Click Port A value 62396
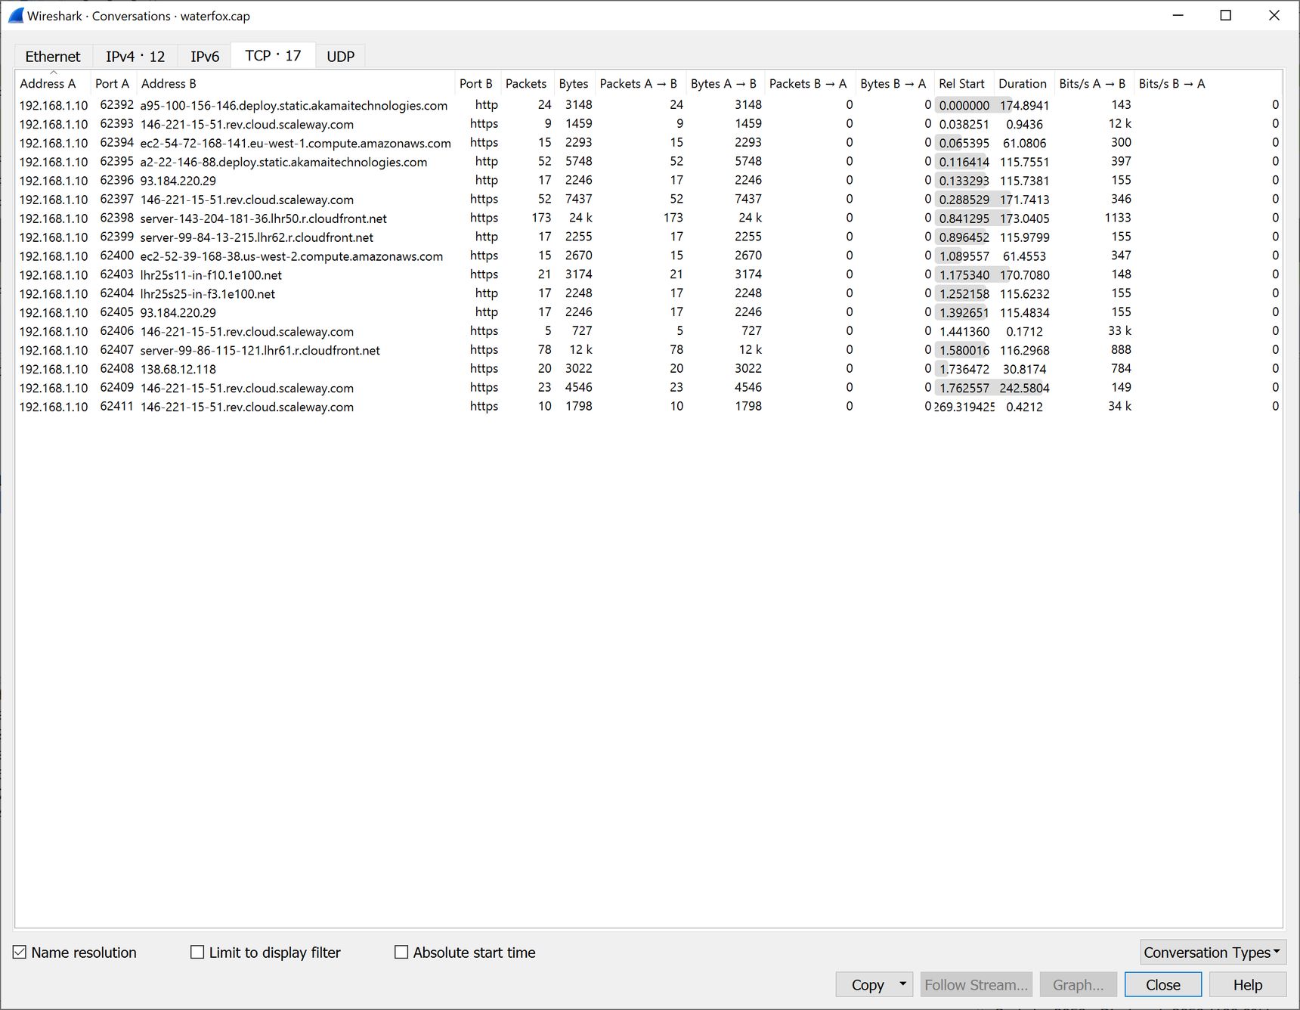 click(x=116, y=180)
